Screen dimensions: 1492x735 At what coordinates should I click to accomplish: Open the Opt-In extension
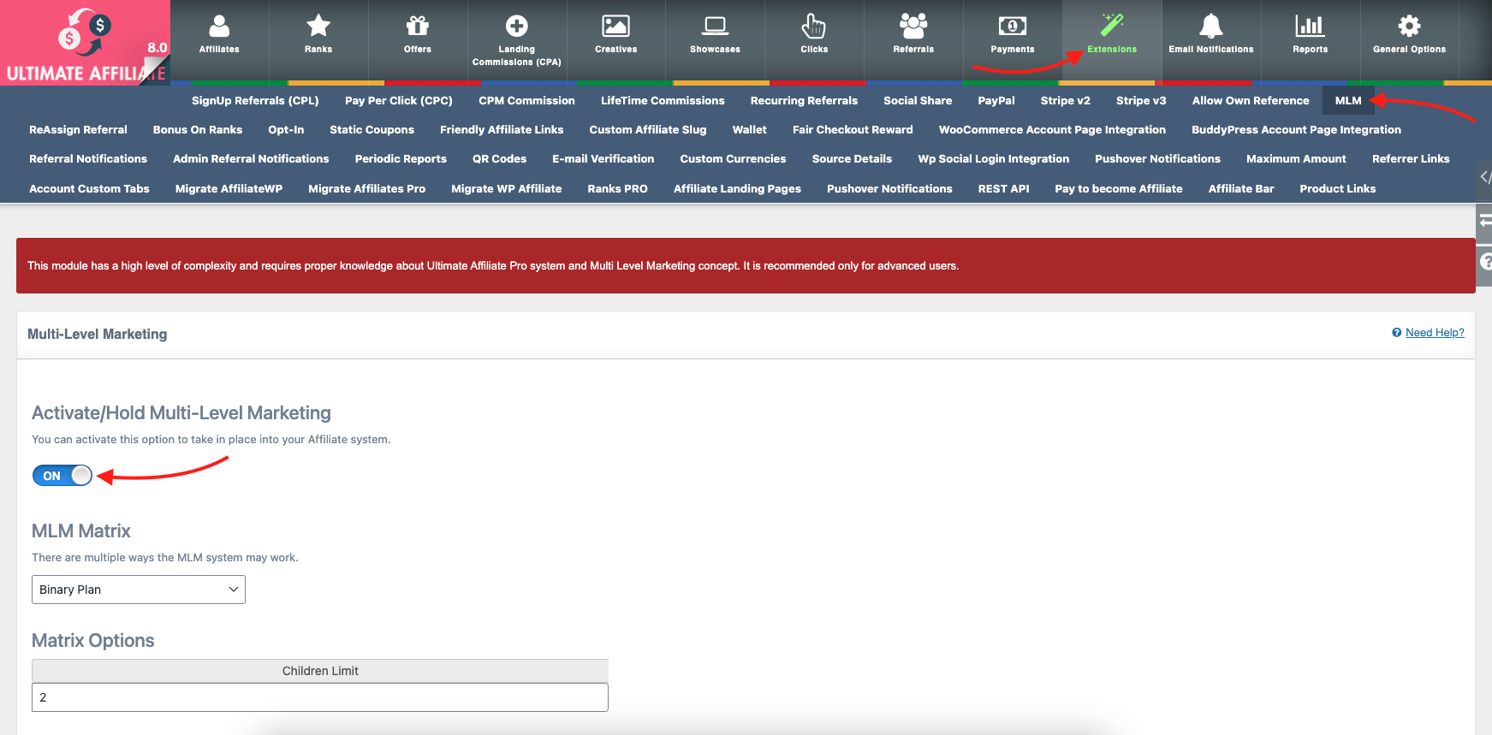pos(286,130)
